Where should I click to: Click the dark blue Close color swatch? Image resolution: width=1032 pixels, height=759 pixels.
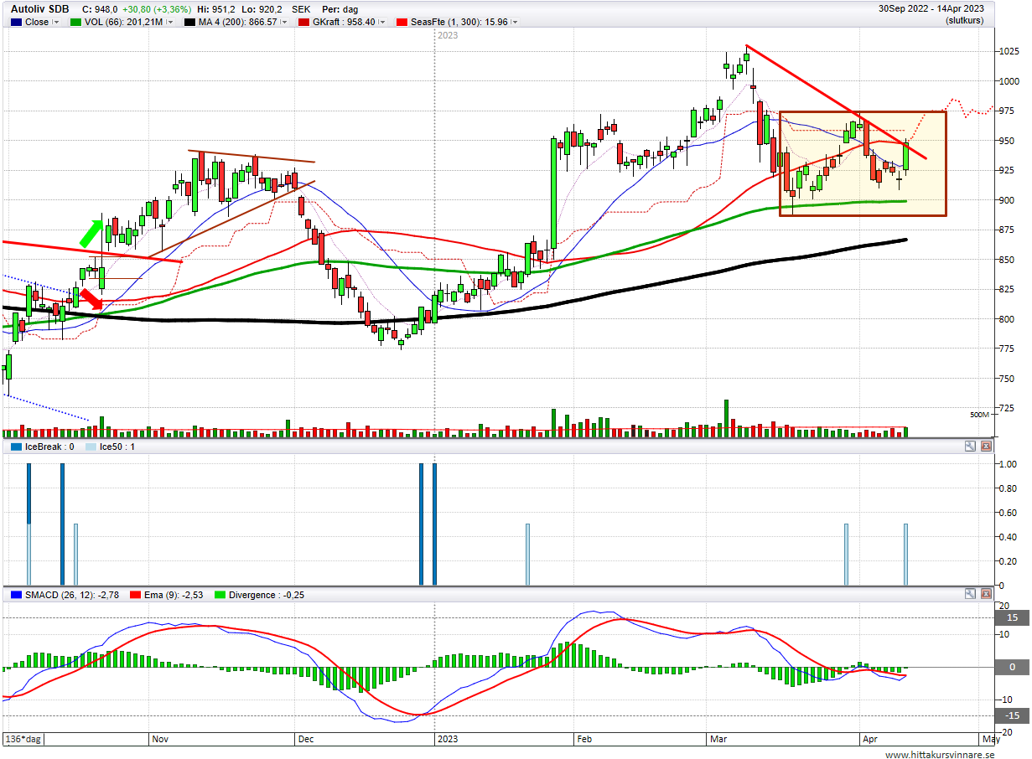point(16,23)
